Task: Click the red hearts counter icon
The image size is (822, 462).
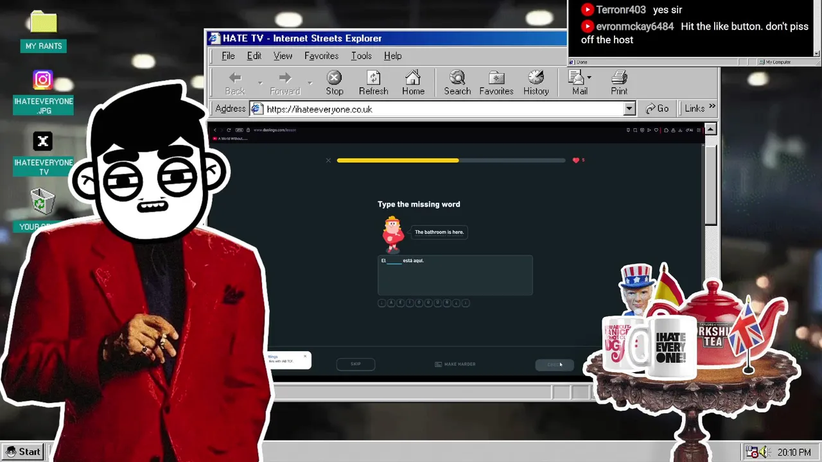Action: 576,160
